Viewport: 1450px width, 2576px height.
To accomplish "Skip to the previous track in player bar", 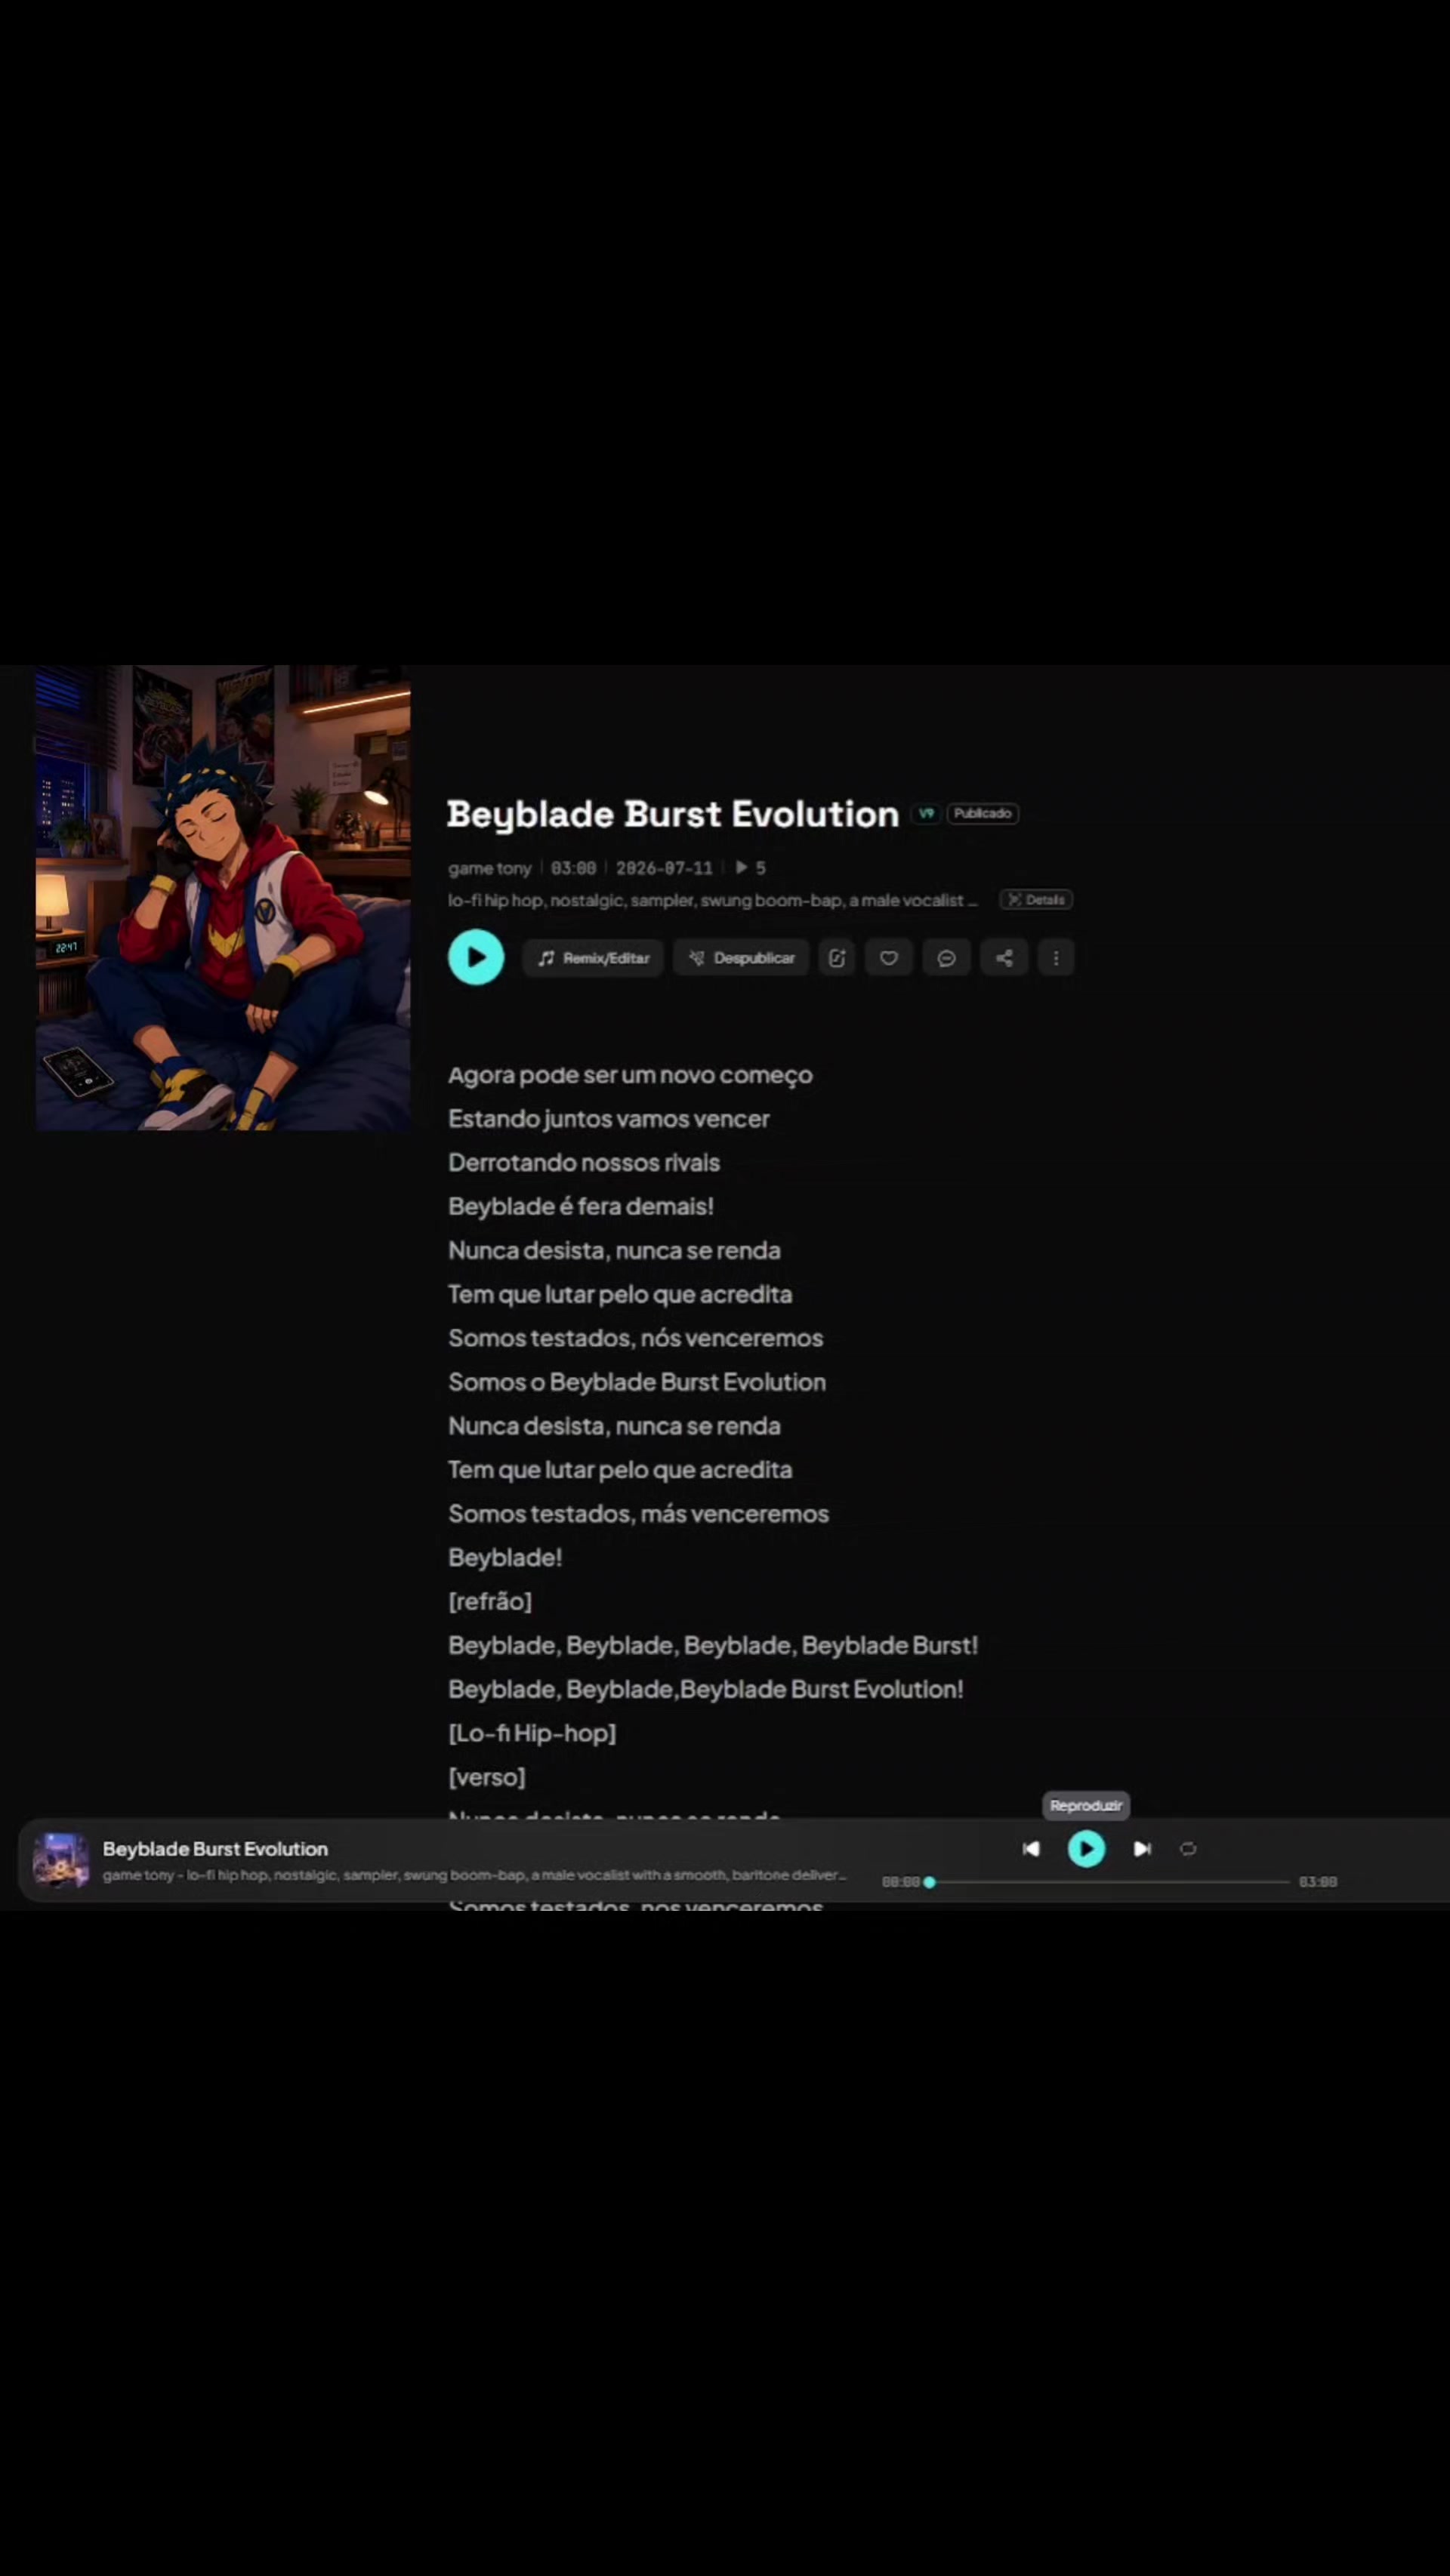I will pyautogui.click(x=1031, y=1848).
